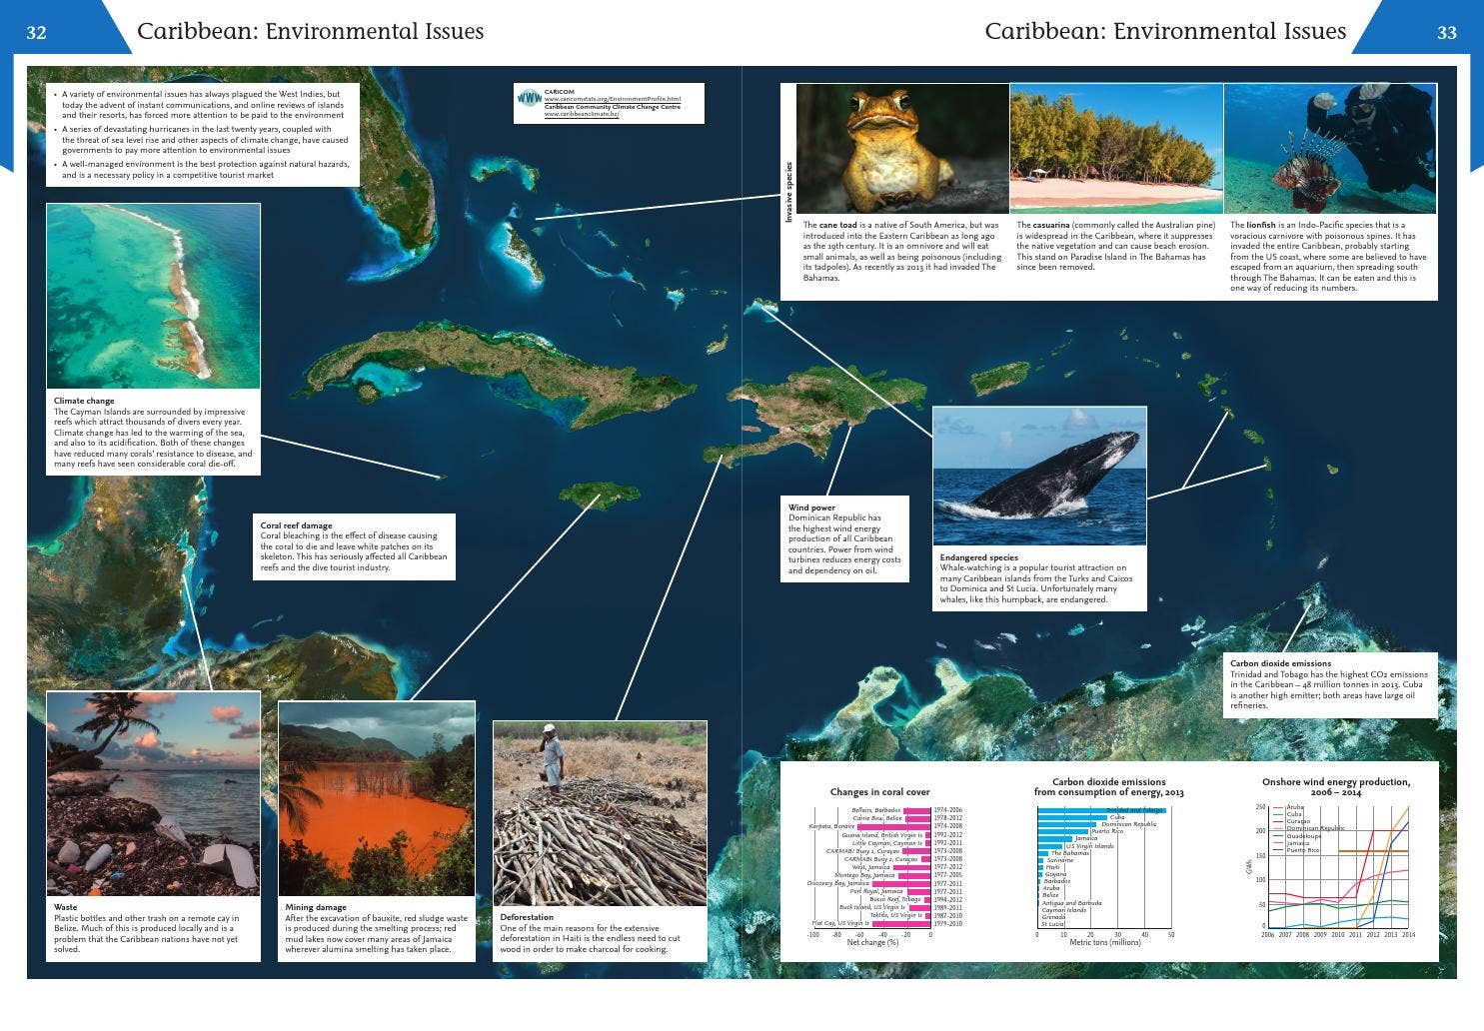Collapse the Endangered species caption box
The width and height of the screenshot is (1484, 1031).
[x=1037, y=581]
